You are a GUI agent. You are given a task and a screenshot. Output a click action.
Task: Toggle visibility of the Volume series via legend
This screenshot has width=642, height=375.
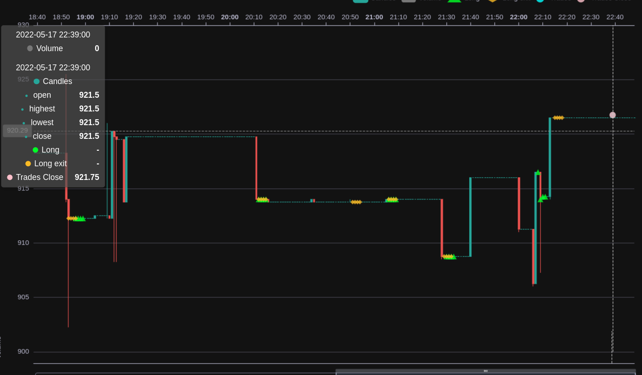[x=408, y=1]
